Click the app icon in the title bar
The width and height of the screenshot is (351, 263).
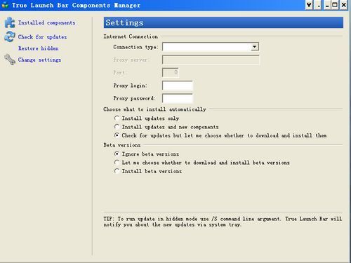tap(5, 5)
